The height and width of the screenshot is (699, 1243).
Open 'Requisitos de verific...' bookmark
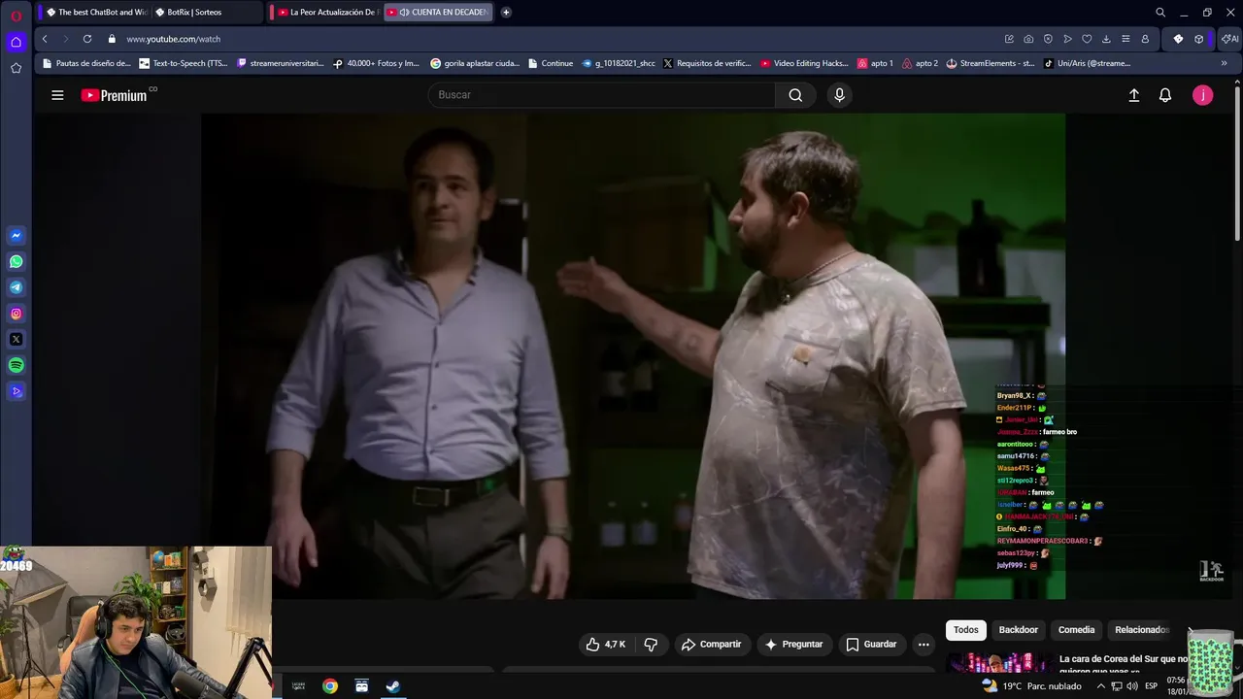(707, 63)
